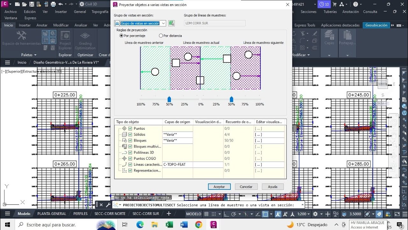This screenshot has height=230, width=408.
Task: Open the annotation scale 1:200 dropdown
Action: click(303, 214)
